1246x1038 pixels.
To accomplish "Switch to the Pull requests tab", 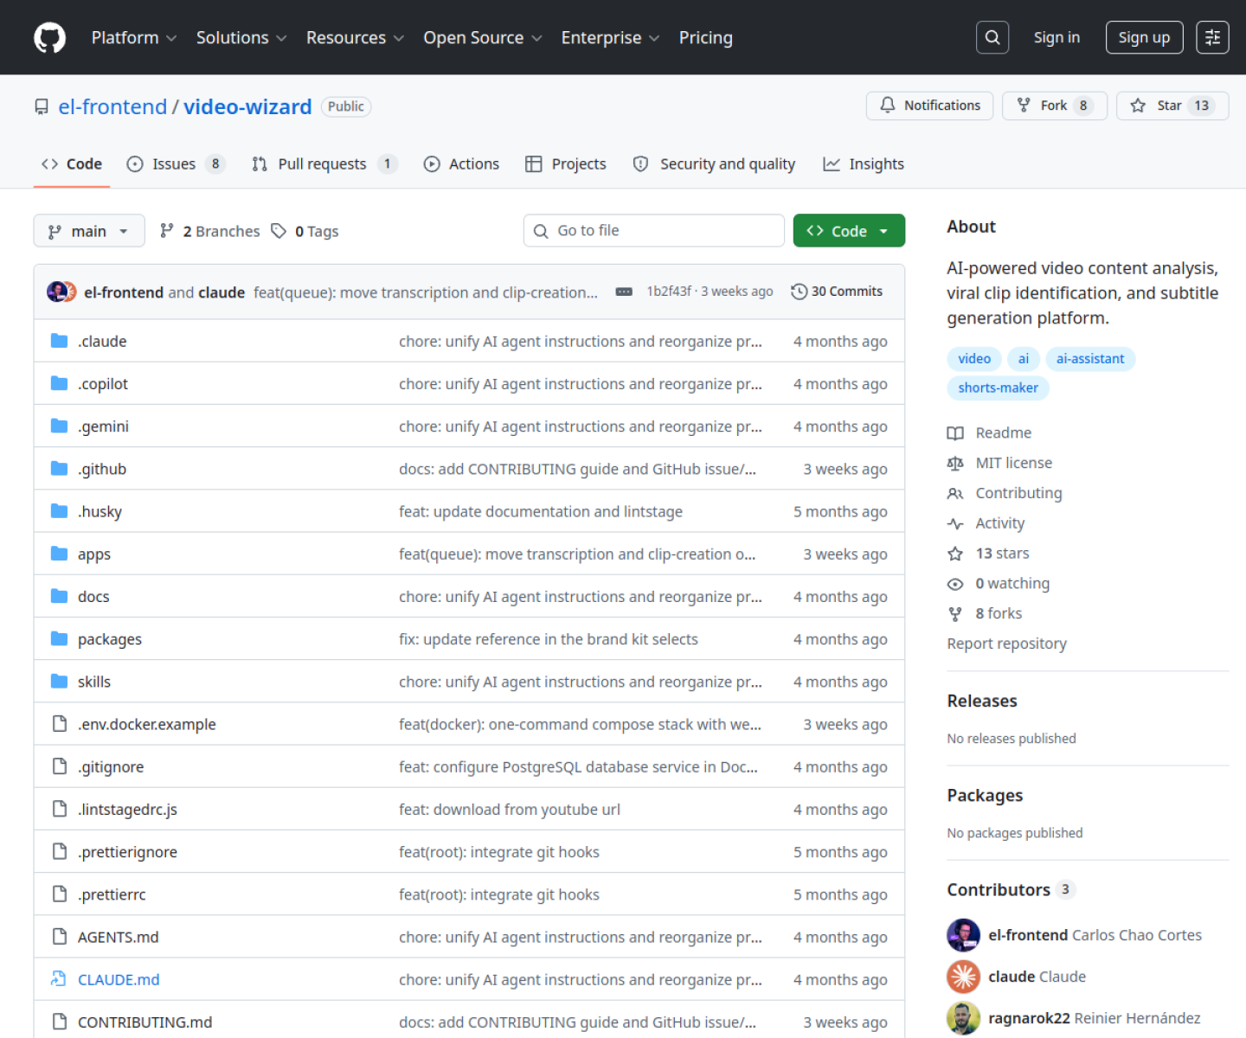I will click(x=324, y=164).
